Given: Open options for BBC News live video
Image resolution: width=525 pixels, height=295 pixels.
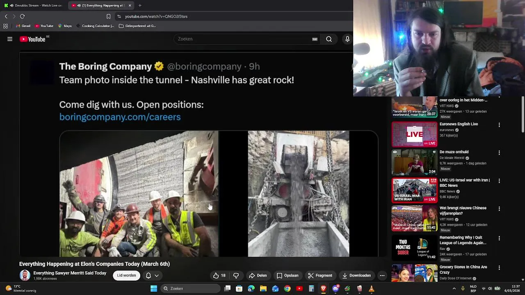Looking at the screenshot, I should (499, 181).
